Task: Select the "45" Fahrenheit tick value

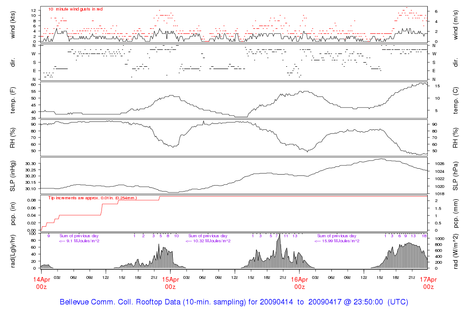Action: pyautogui.click(x=34, y=105)
